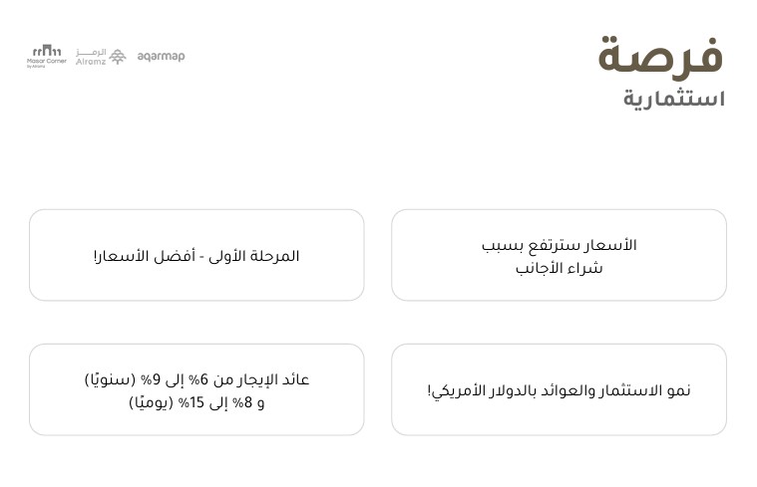Click the Masar Corner building icon
The width and height of the screenshot is (757, 487).
46,50
